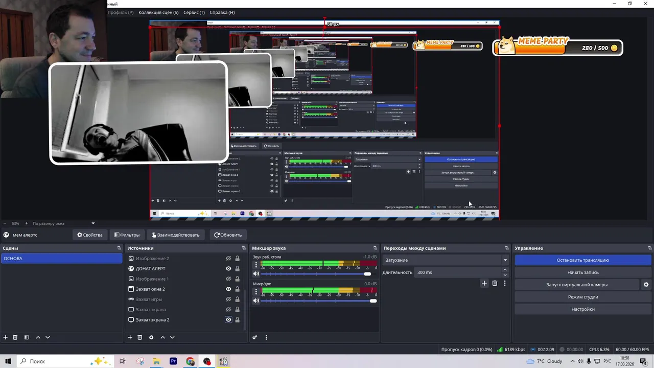Add a new scene with the plus icon
The width and height of the screenshot is (654, 368).
click(x=6, y=337)
